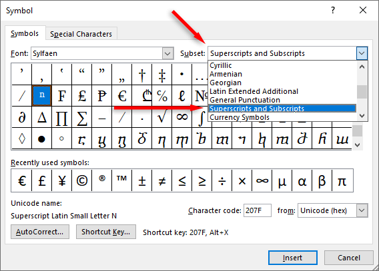Collapse the Subset dropdown using its arrow
This screenshot has height=271, width=379.
coord(362,53)
